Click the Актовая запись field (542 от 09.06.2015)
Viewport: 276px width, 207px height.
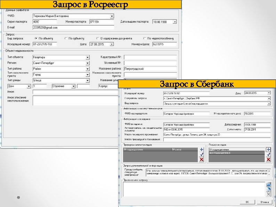186,130
